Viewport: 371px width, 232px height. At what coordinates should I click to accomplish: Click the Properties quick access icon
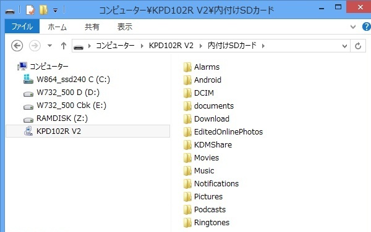[x=30, y=10]
